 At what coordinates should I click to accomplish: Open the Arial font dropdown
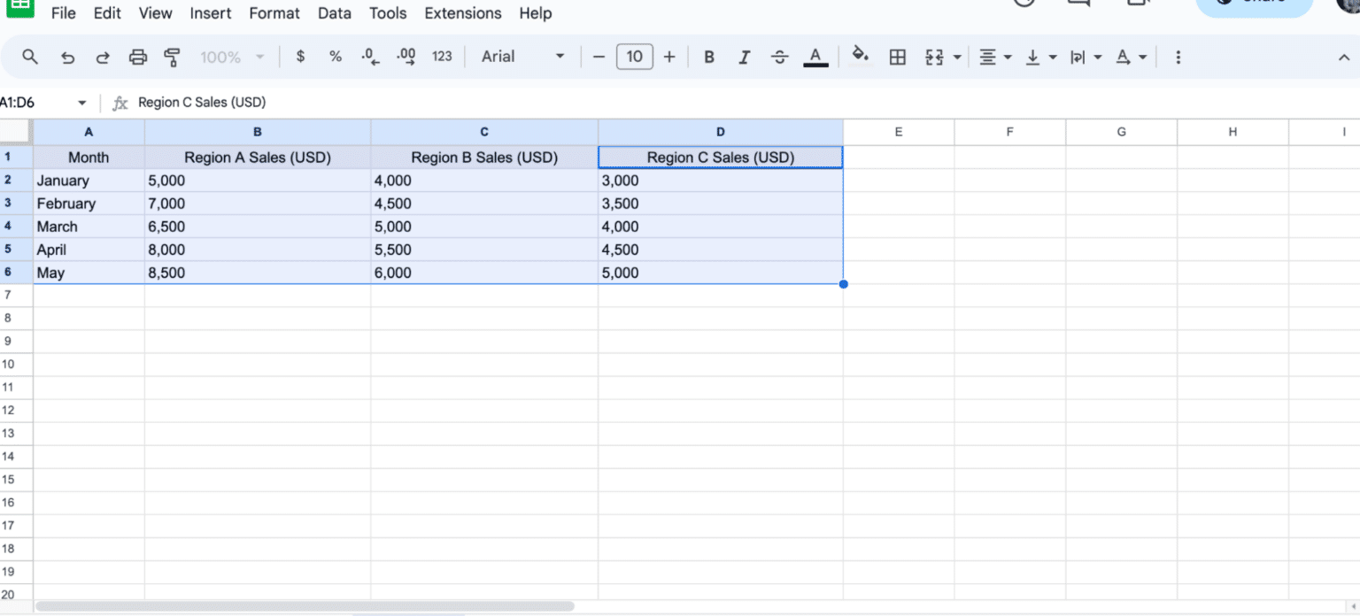(522, 57)
